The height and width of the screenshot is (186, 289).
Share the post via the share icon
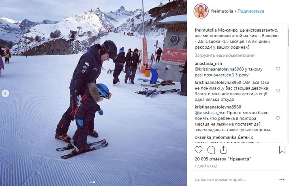point(223,150)
